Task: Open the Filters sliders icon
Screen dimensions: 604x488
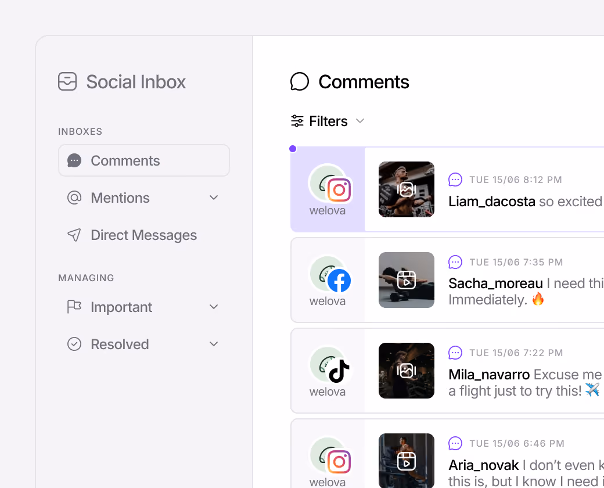Action: [297, 121]
